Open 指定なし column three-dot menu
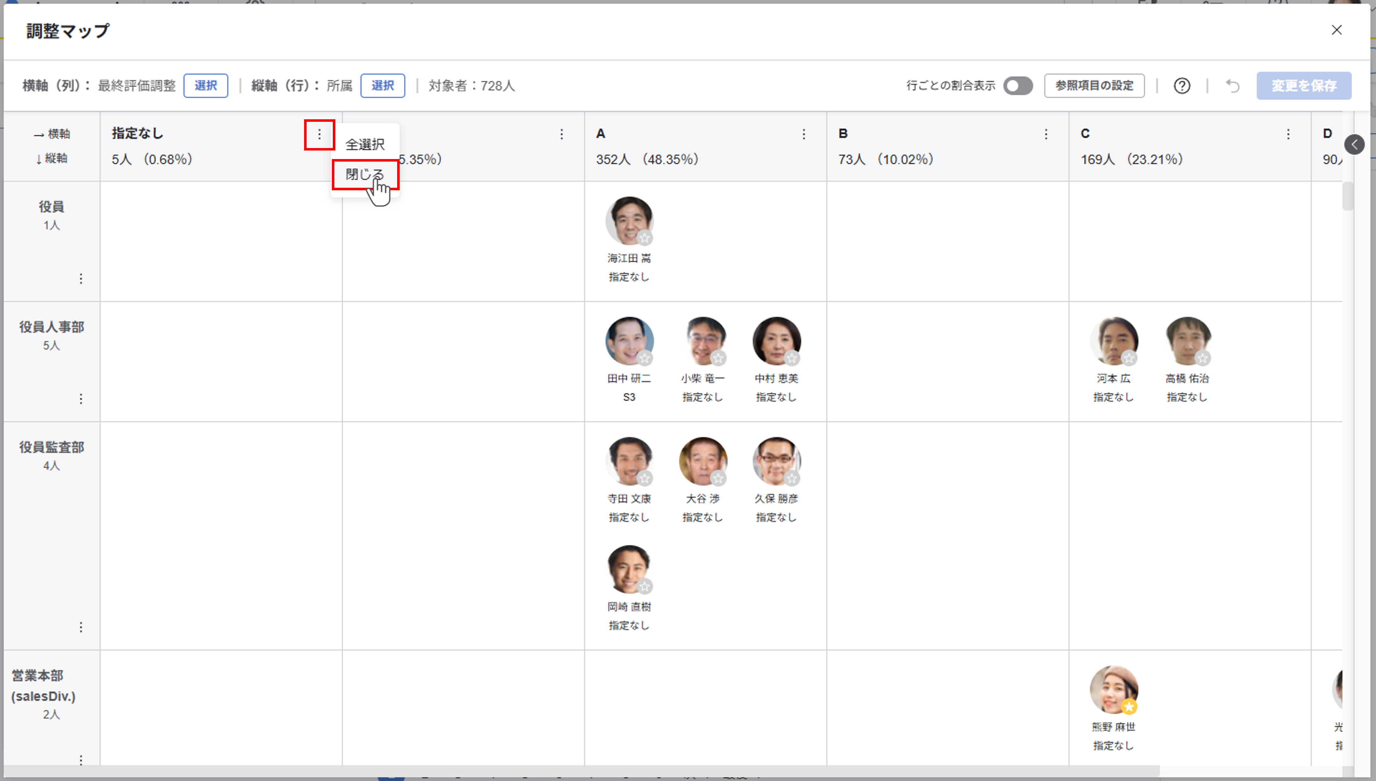Screen dimensions: 1376x781 click(x=319, y=135)
